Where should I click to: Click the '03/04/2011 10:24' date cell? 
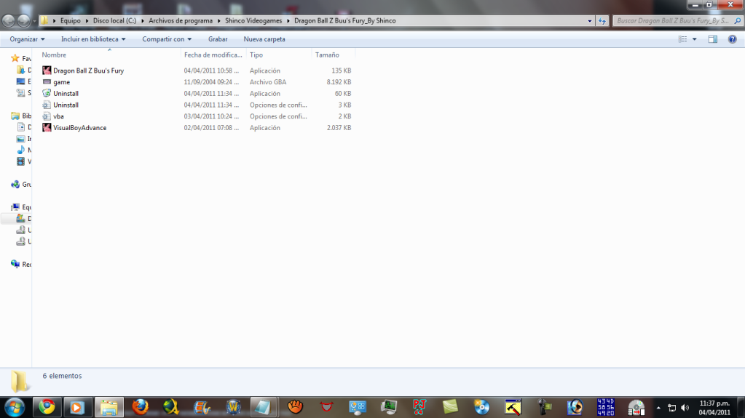point(211,116)
